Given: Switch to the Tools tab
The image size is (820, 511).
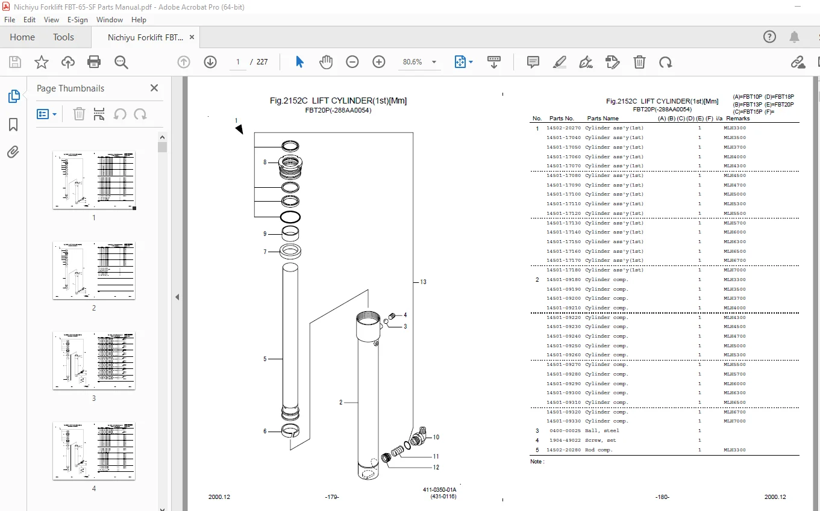Looking at the screenshot, I should [63, 37].
